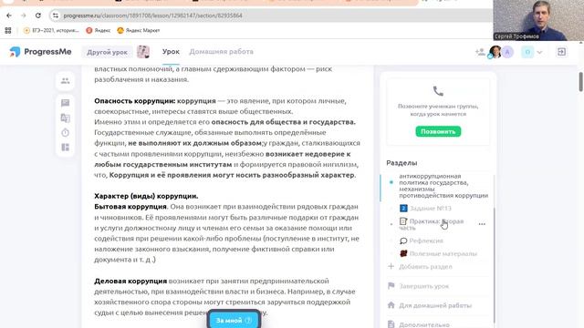The width and height of the screenshot is (584, 328).
Task: Open the Практика: Вторая часть section
Action: pyautogui.click(x=432, y=224)
